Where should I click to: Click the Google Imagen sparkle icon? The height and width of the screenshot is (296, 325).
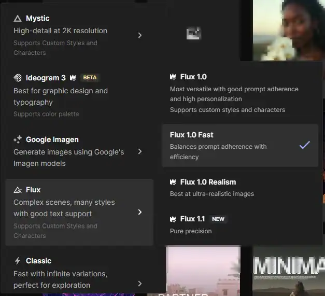coord(18,139)
